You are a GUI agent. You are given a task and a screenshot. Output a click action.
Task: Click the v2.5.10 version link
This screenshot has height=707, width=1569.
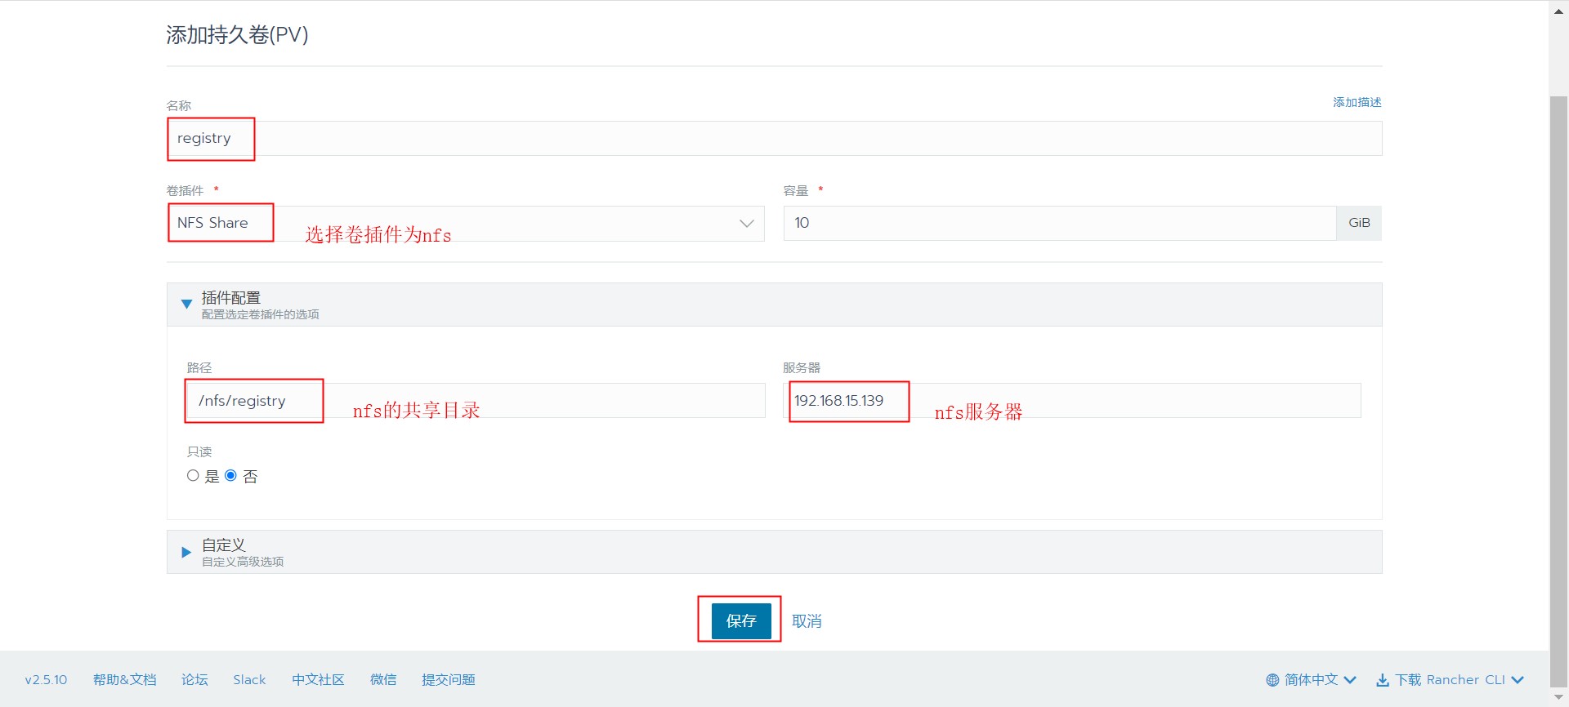46,680
